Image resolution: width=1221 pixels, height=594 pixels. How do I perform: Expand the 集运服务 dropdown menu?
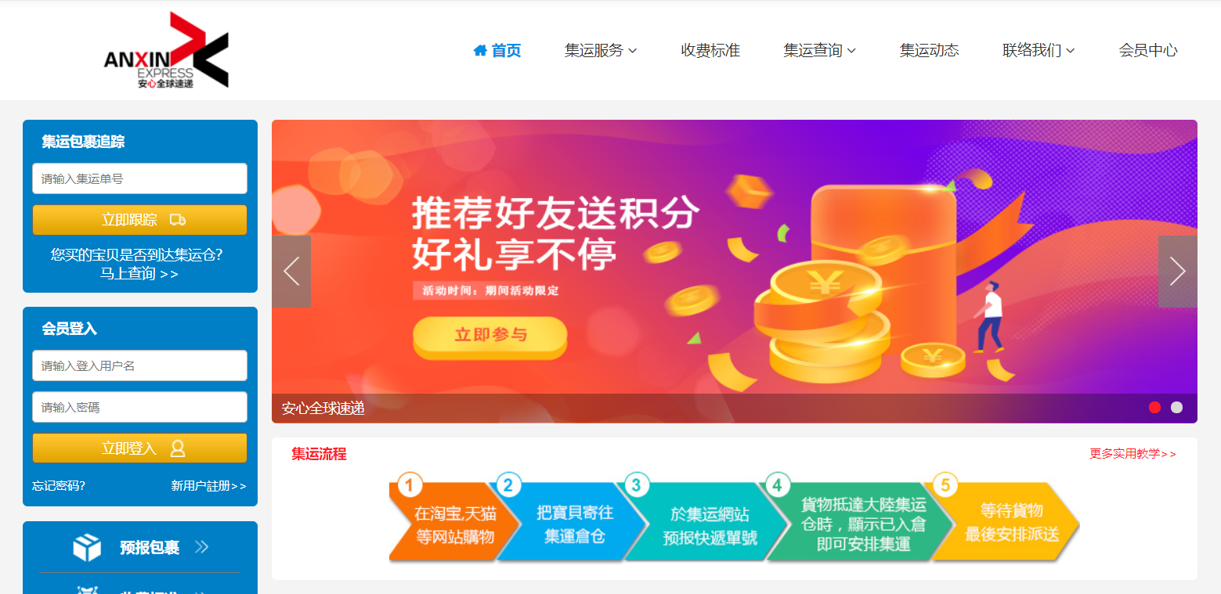[x=601, y=50]
